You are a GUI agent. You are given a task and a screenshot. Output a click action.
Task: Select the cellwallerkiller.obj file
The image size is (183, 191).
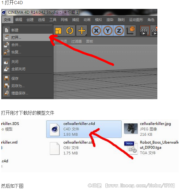(84, 148)
